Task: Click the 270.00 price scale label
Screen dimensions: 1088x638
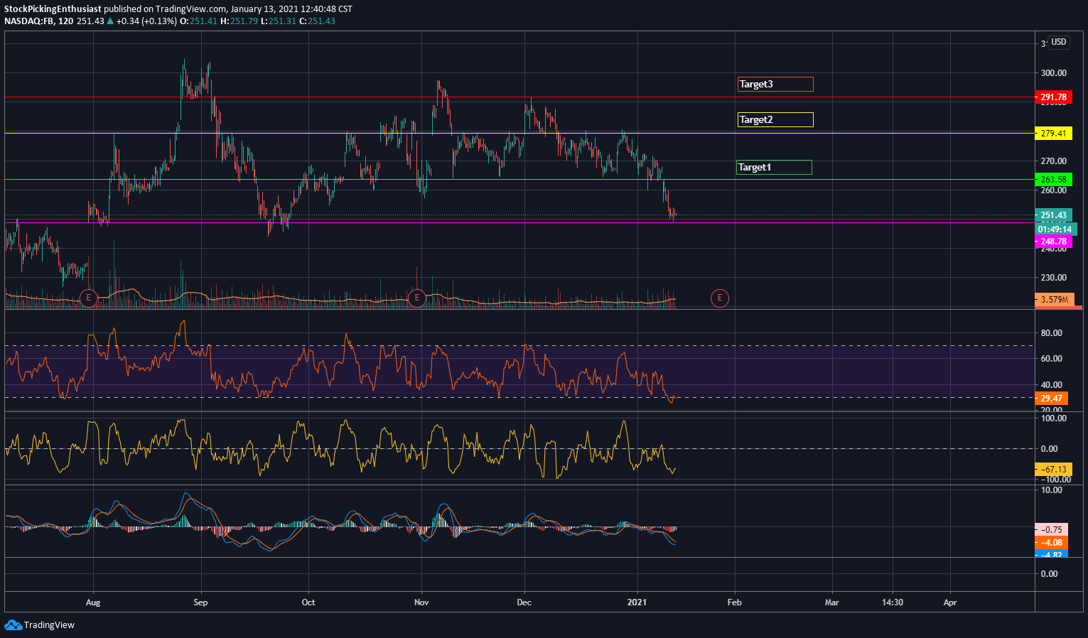Action: 1053,161
